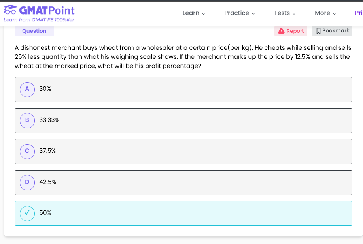
Task: Click the chevron arrow next to More
Action: click(x=335, y=13)
